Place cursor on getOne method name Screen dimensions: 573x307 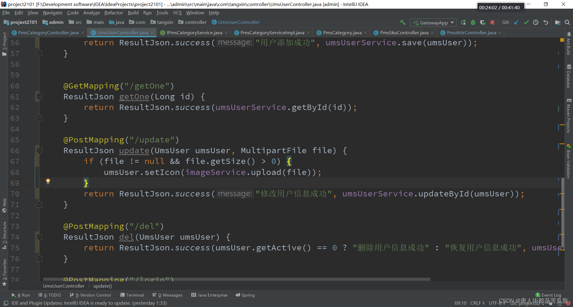134,97
